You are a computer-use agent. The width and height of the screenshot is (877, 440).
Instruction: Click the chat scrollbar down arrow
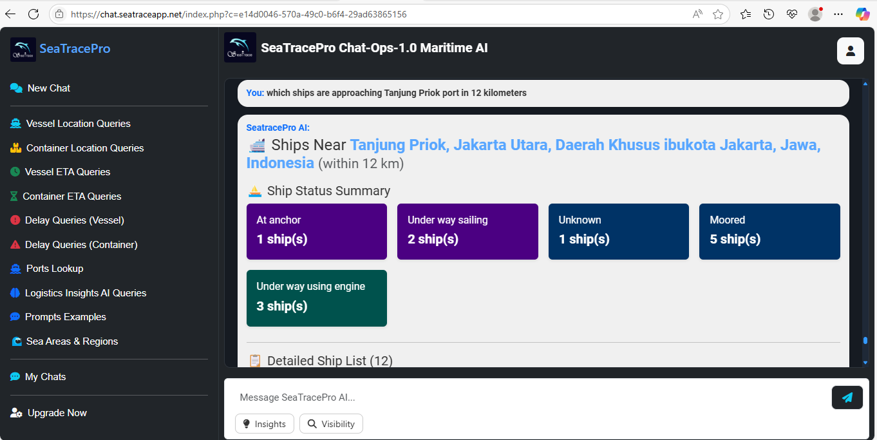(x=865, y=363)
